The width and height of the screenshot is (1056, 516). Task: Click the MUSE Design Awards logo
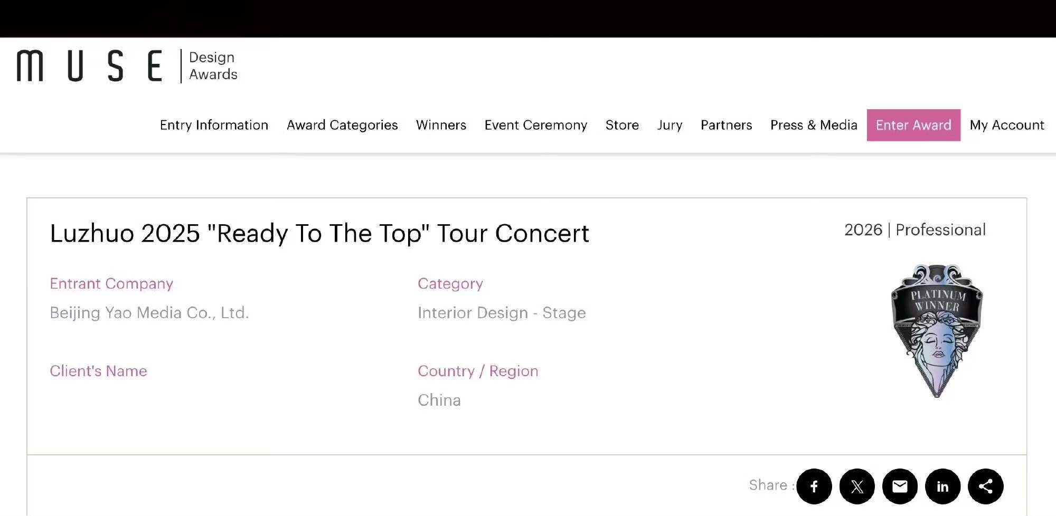[127, 66]
